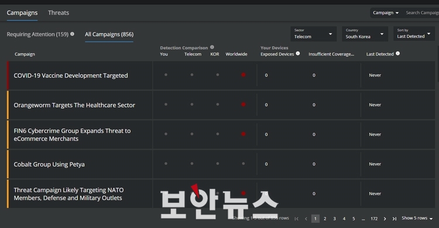
Task: Click info icon next to Requiring Attention
Action: click(x=72, y=34)
